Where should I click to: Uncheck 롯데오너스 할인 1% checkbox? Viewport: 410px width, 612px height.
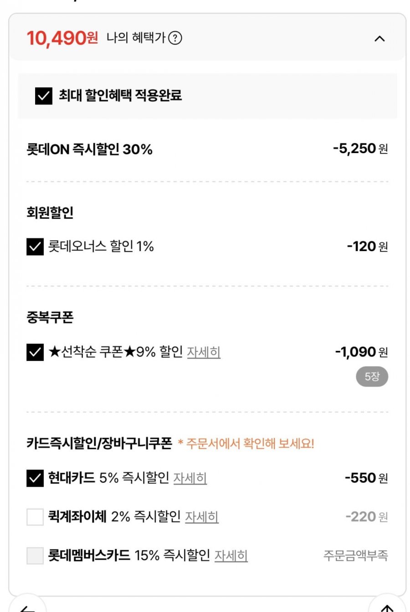(x=35, y=247)
